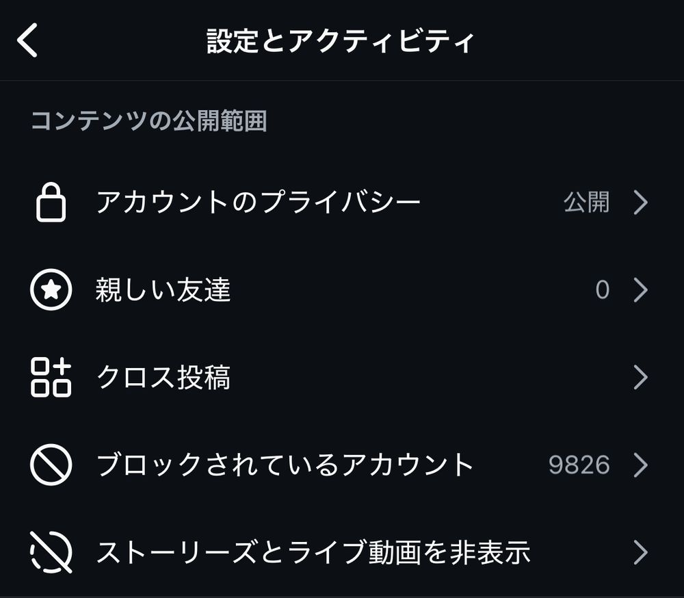Screen dimensions: 684x598
Task: Click the 9826 blocked count
Action: 579,465
